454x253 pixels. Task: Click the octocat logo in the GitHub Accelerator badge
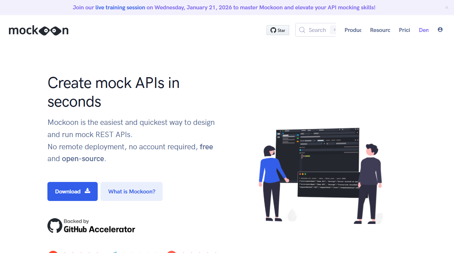coord(55,225)
